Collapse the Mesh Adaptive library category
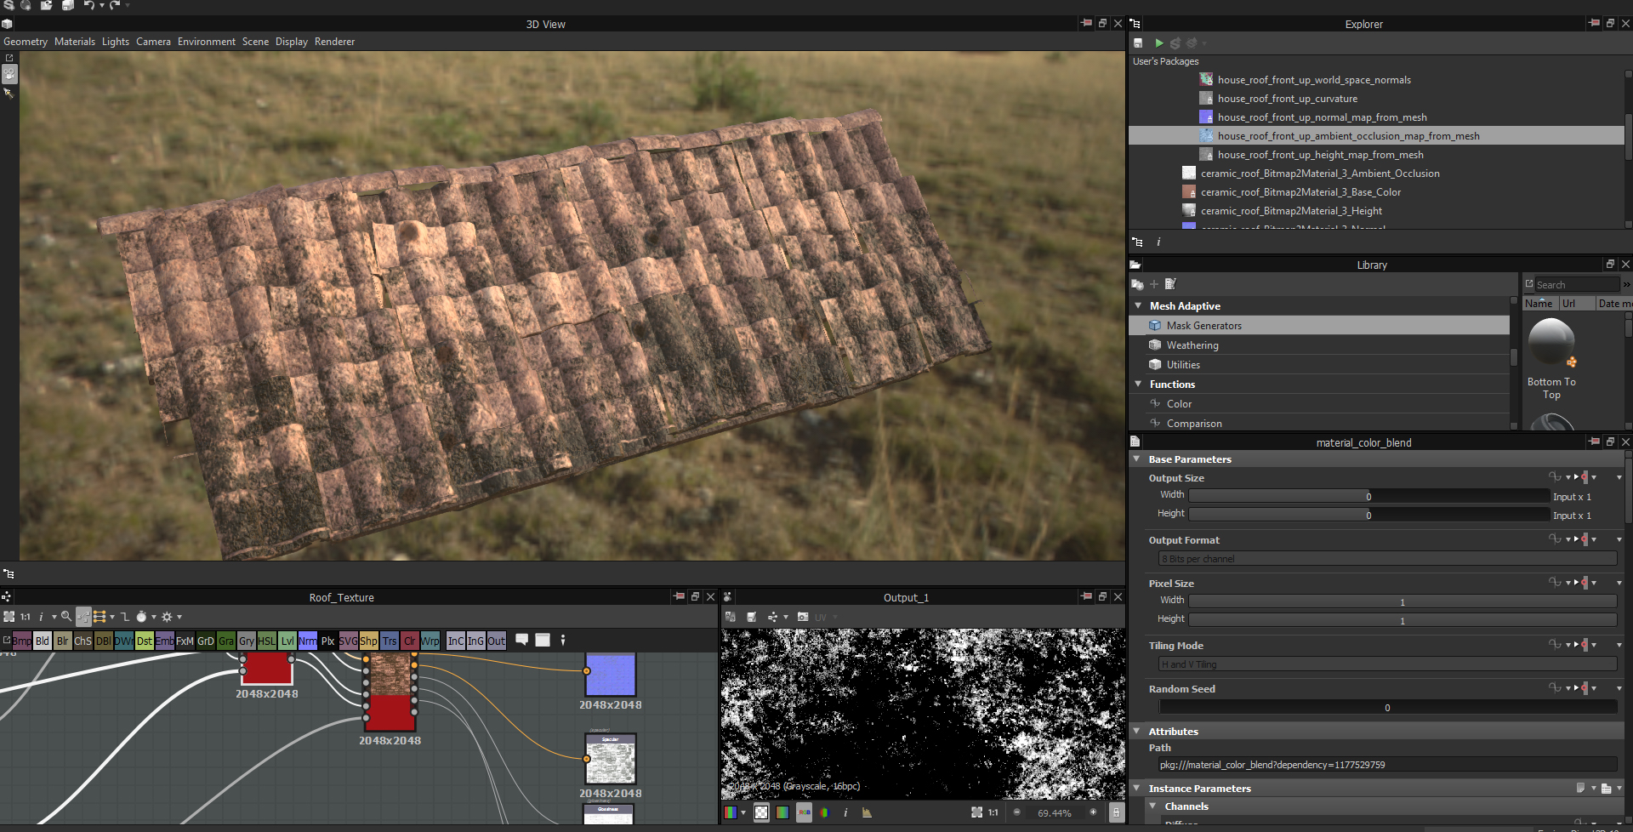This screenshot has width=1633, height=832. (x=1138, y=305)
